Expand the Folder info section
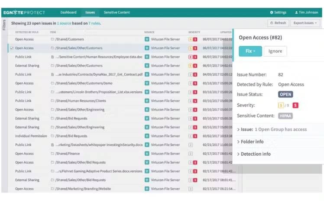This screenshot has width=324, height=209. [250, 141]
